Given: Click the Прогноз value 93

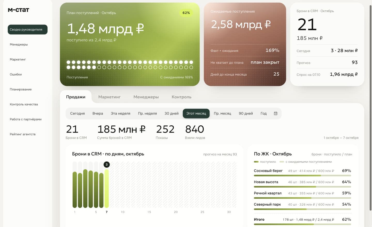Looking at the screenshot, I should click(355, 62).
